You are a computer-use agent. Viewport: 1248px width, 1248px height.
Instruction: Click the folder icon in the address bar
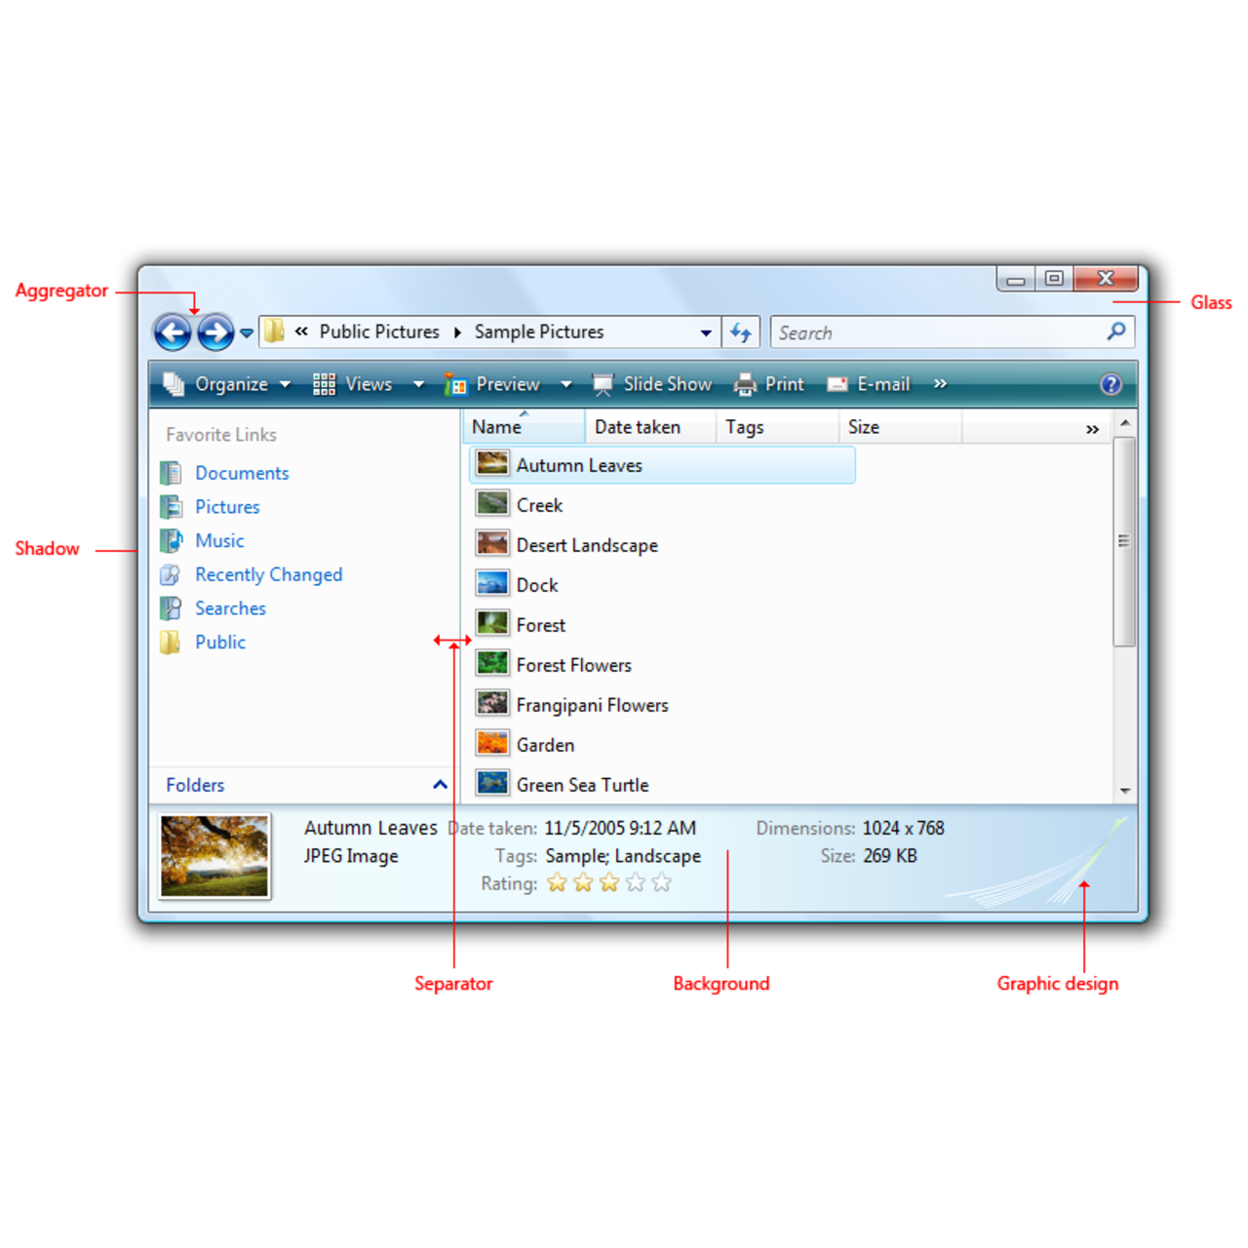[274, 331]
